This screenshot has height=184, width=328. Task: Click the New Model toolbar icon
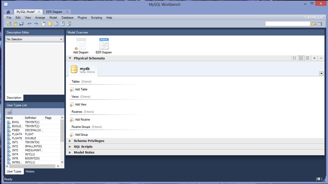pos(9,24)
